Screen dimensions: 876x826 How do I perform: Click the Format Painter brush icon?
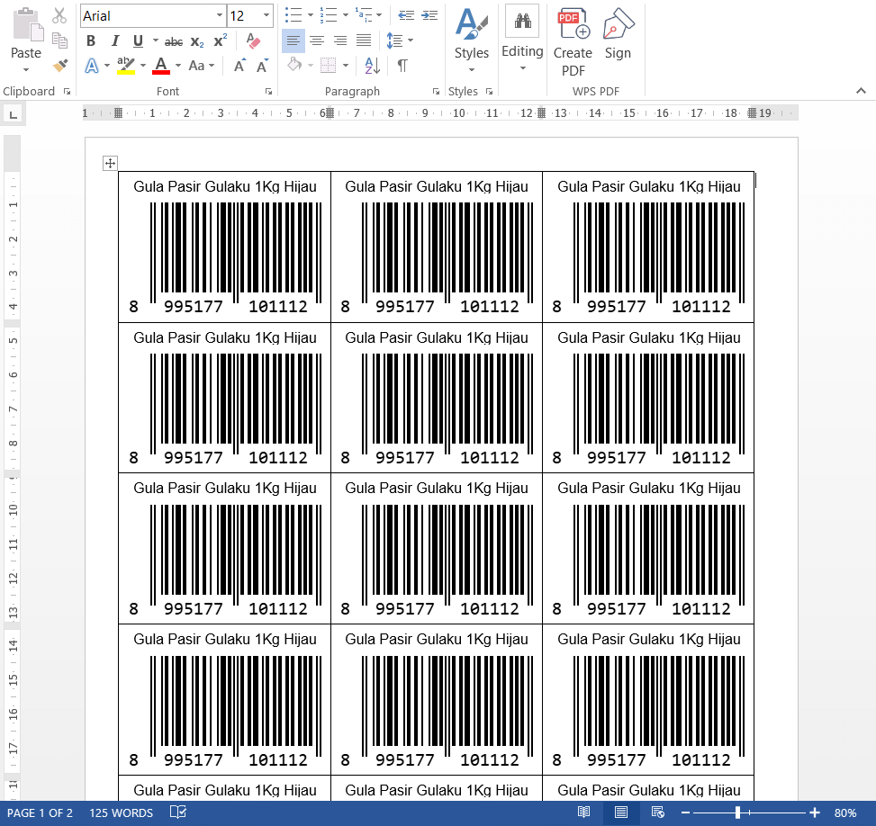tap(60, 66)
